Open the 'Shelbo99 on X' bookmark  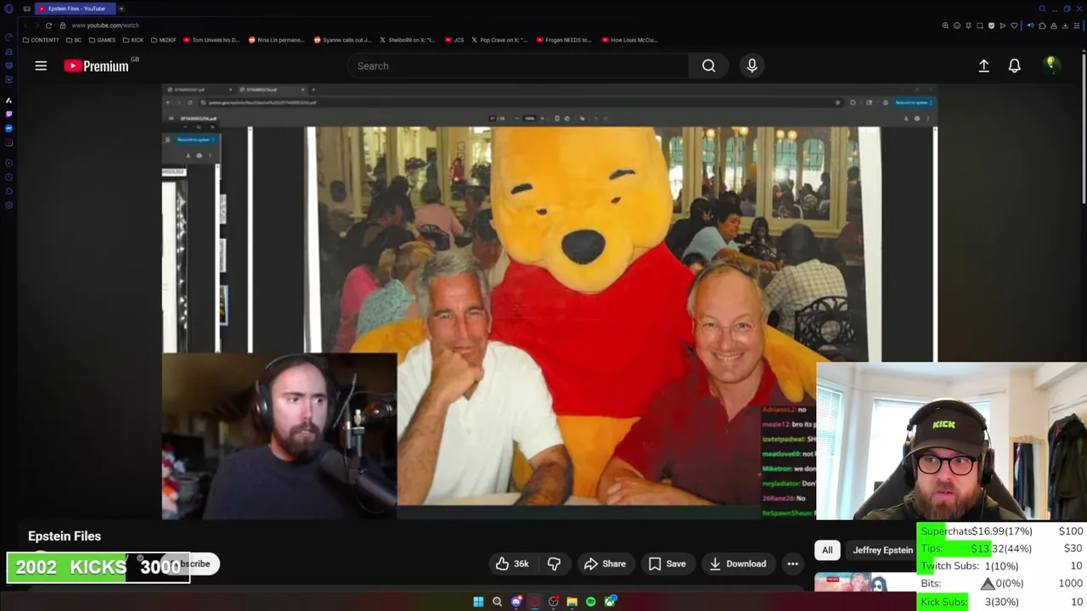click(x=407, y=40)
